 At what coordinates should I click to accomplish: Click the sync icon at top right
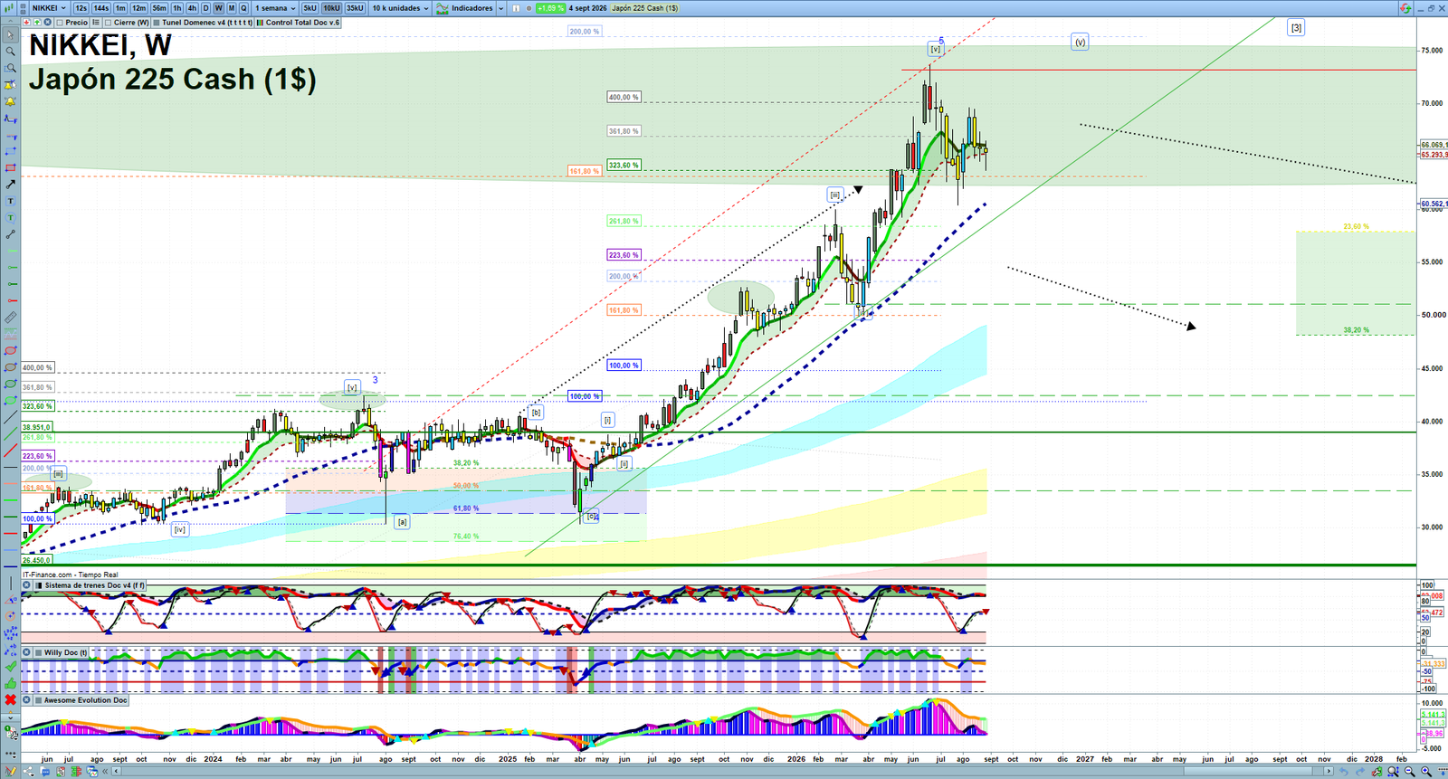click(x=1405, y=8)
